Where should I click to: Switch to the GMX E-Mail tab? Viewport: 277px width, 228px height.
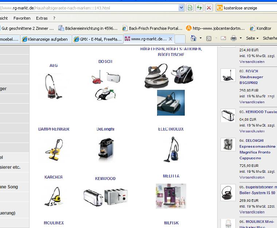(98, 39)
